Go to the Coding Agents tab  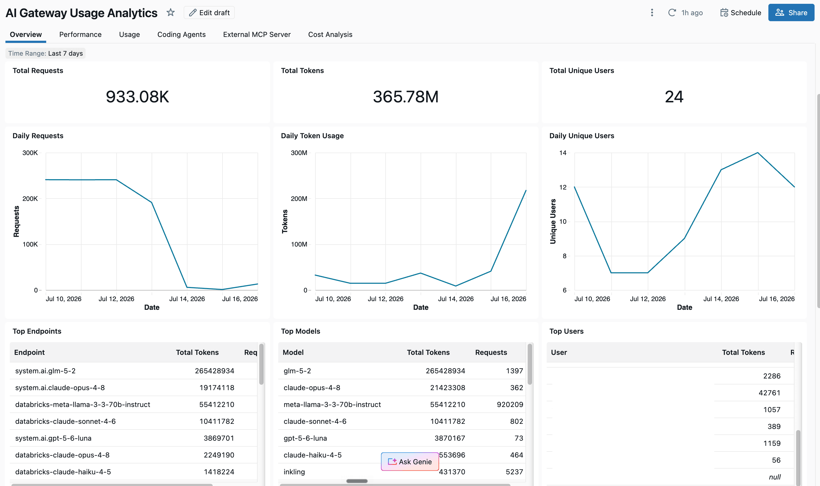click(181, 34)
